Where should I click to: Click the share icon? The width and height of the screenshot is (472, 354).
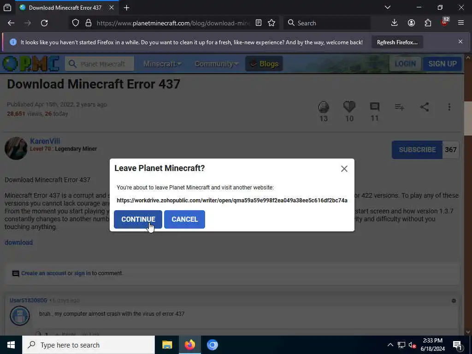[x=425, y=107]
